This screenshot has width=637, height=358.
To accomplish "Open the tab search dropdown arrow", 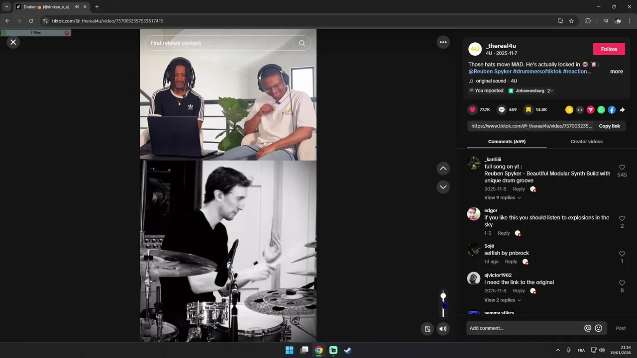I will pyautogui.click(x=6, y=6).
